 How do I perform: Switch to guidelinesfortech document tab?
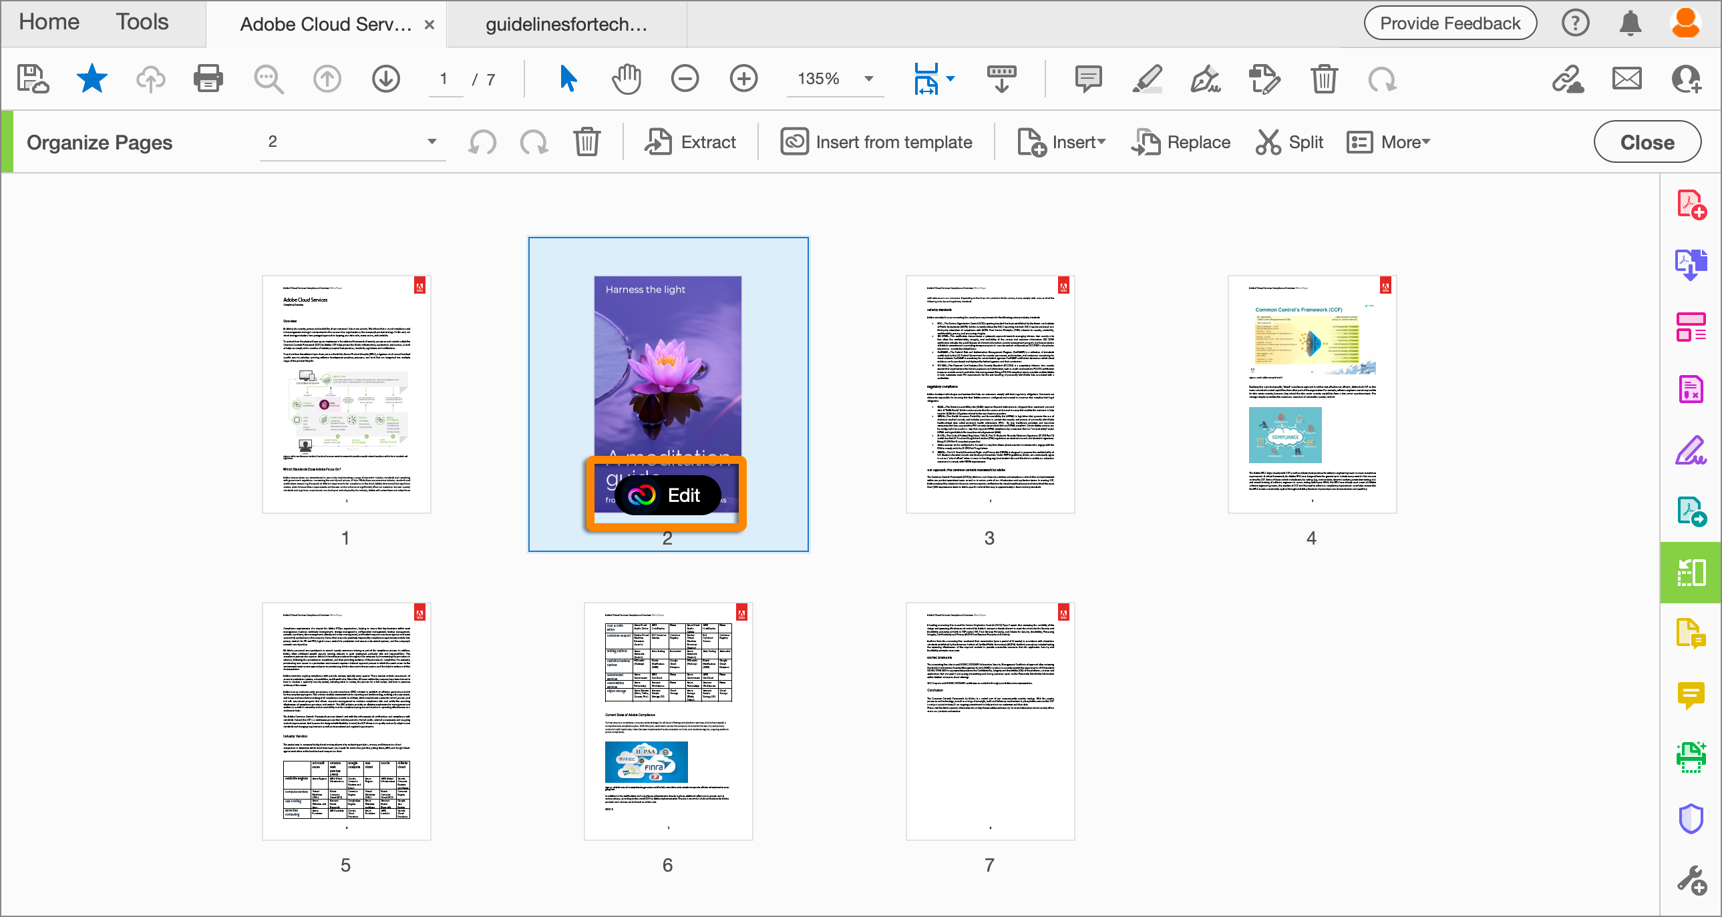566,24
